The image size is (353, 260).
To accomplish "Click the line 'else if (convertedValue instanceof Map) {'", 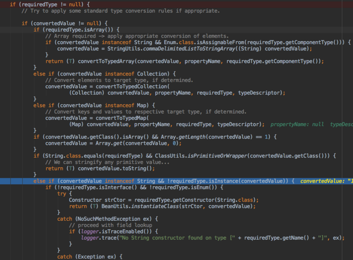I will (x=94, y=106).
